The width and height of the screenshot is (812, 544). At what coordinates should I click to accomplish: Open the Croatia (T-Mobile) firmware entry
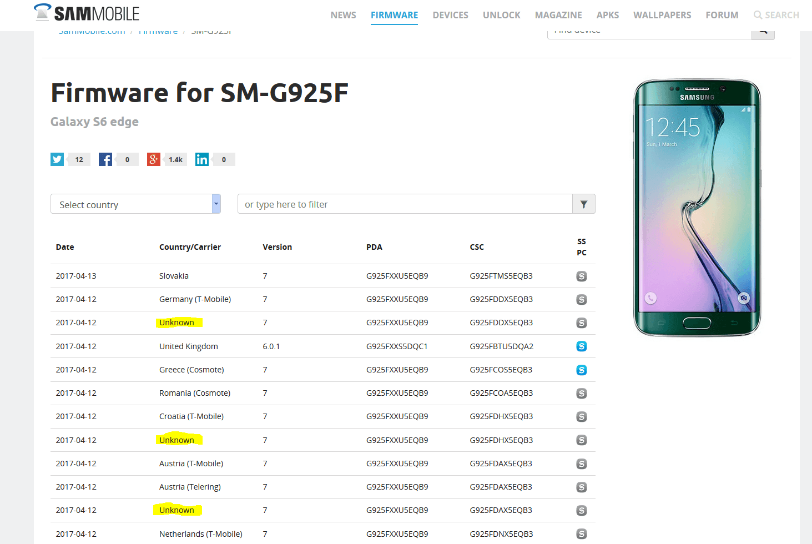coord(323,416)
